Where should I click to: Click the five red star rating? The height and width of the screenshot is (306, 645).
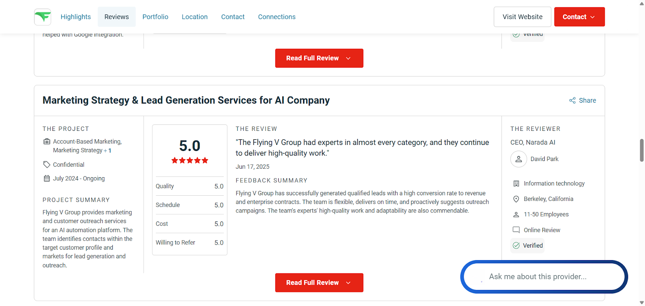[190, 160]
